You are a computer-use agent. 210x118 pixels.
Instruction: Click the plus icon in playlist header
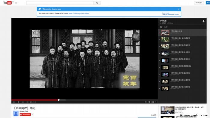point(204,21)
